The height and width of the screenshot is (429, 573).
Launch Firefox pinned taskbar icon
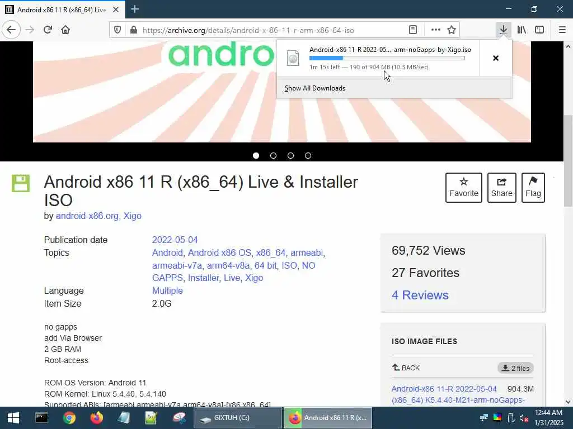(96, 418)
